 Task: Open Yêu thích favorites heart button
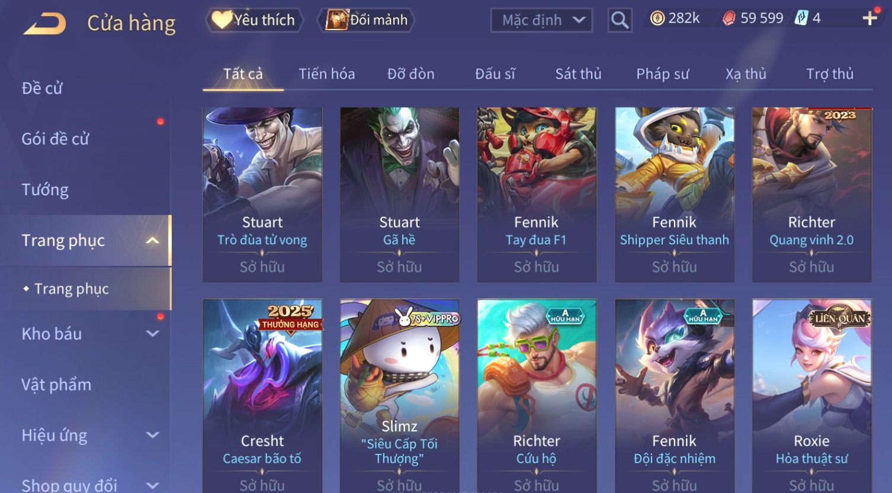click(x=255, y=20)
